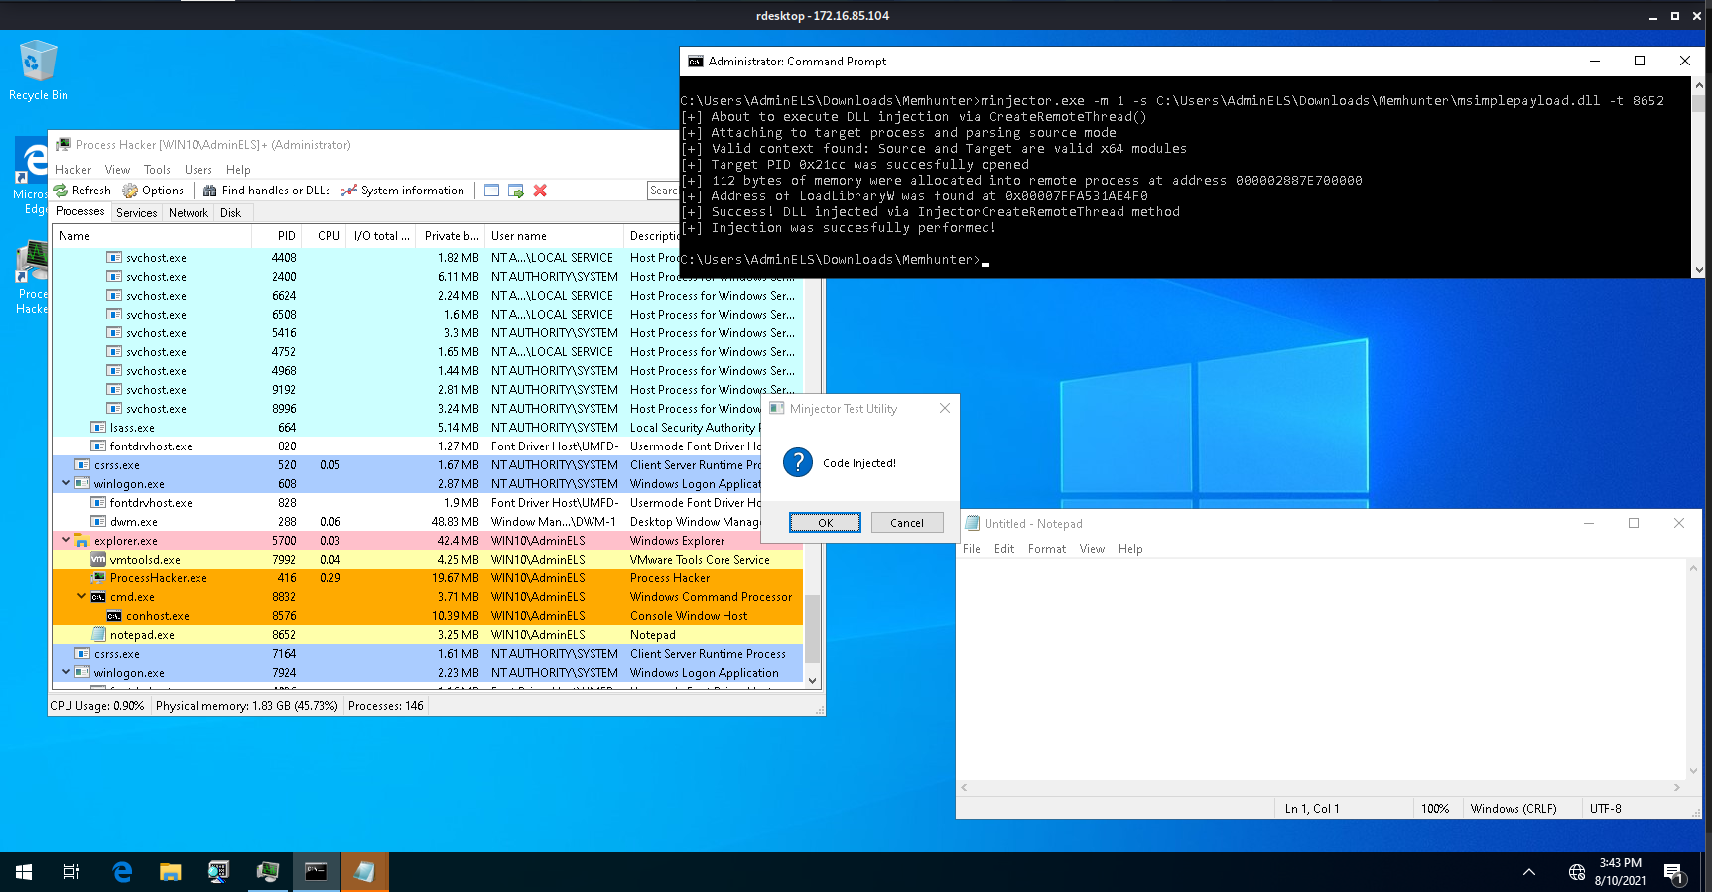Collapse winlogon.exe PID 7924 tree
The width and height of the screenshot is (1712, 892).
point(66,673)
